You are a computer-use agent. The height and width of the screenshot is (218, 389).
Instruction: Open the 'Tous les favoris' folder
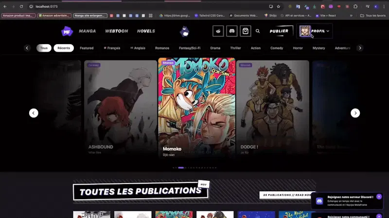point(373,16)
